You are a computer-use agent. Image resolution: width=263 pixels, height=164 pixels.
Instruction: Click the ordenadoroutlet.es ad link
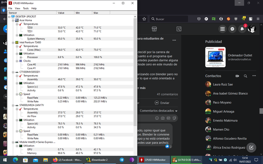[239, 59]
